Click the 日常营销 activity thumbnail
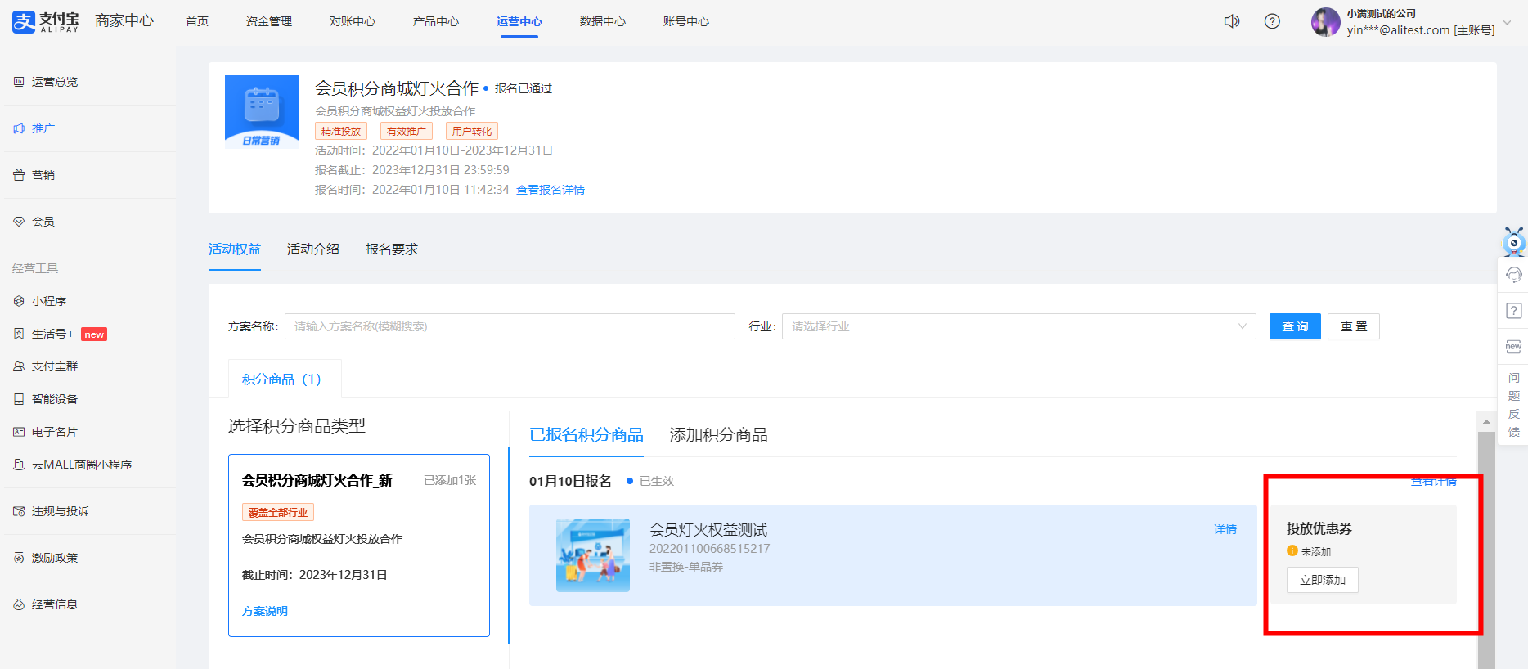The width and height of the screenshot is (1528, 669). (262, 112)
